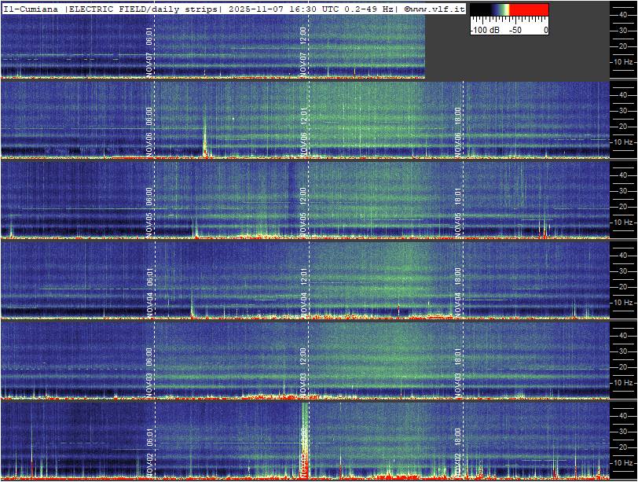Select the NOV 04 18:00 time marker

click(458, 291)
